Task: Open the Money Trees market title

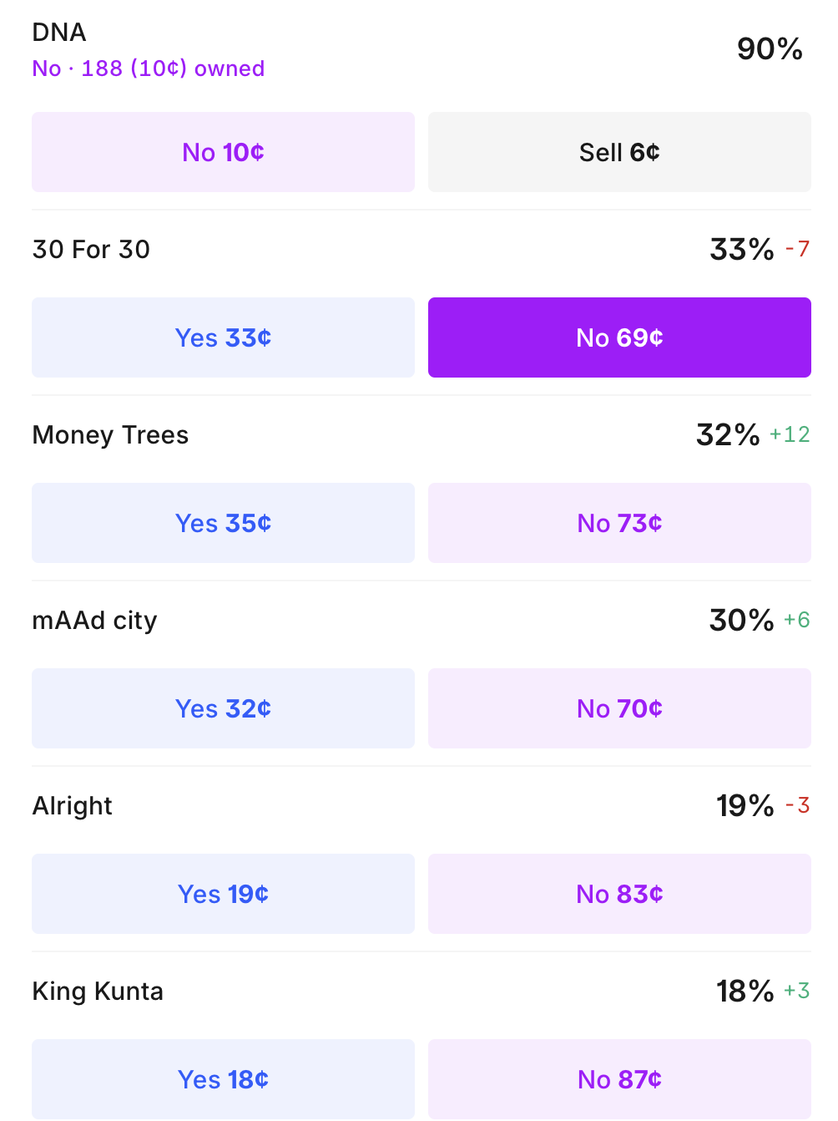Action: click(110, 435)
